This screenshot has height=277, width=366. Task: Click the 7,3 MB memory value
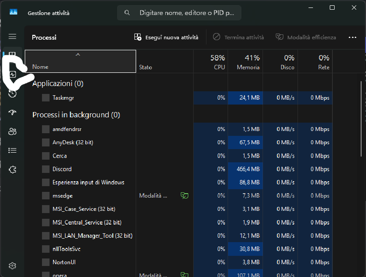point(251,196)
